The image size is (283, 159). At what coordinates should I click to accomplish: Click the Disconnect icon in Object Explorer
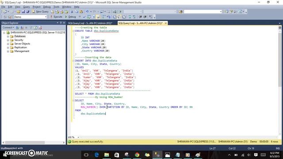tap(22, 27)
